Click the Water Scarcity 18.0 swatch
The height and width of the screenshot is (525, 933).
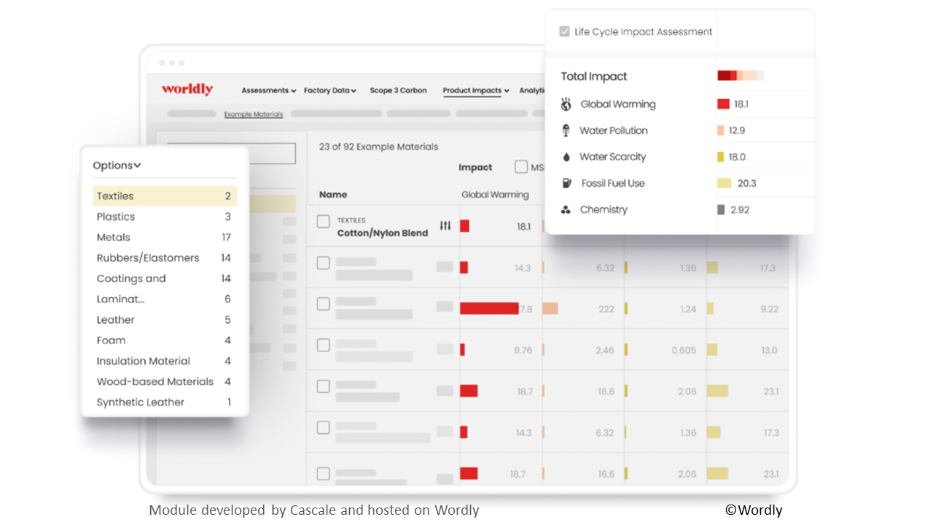click(721, 157)
